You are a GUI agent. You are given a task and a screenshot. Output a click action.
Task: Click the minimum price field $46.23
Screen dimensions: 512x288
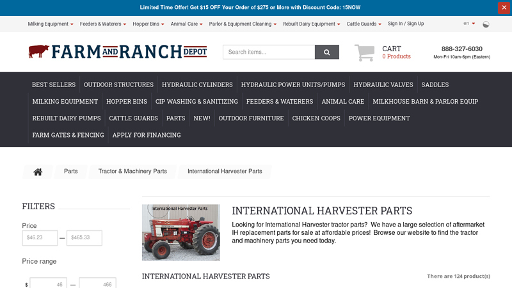pos(40,237)
